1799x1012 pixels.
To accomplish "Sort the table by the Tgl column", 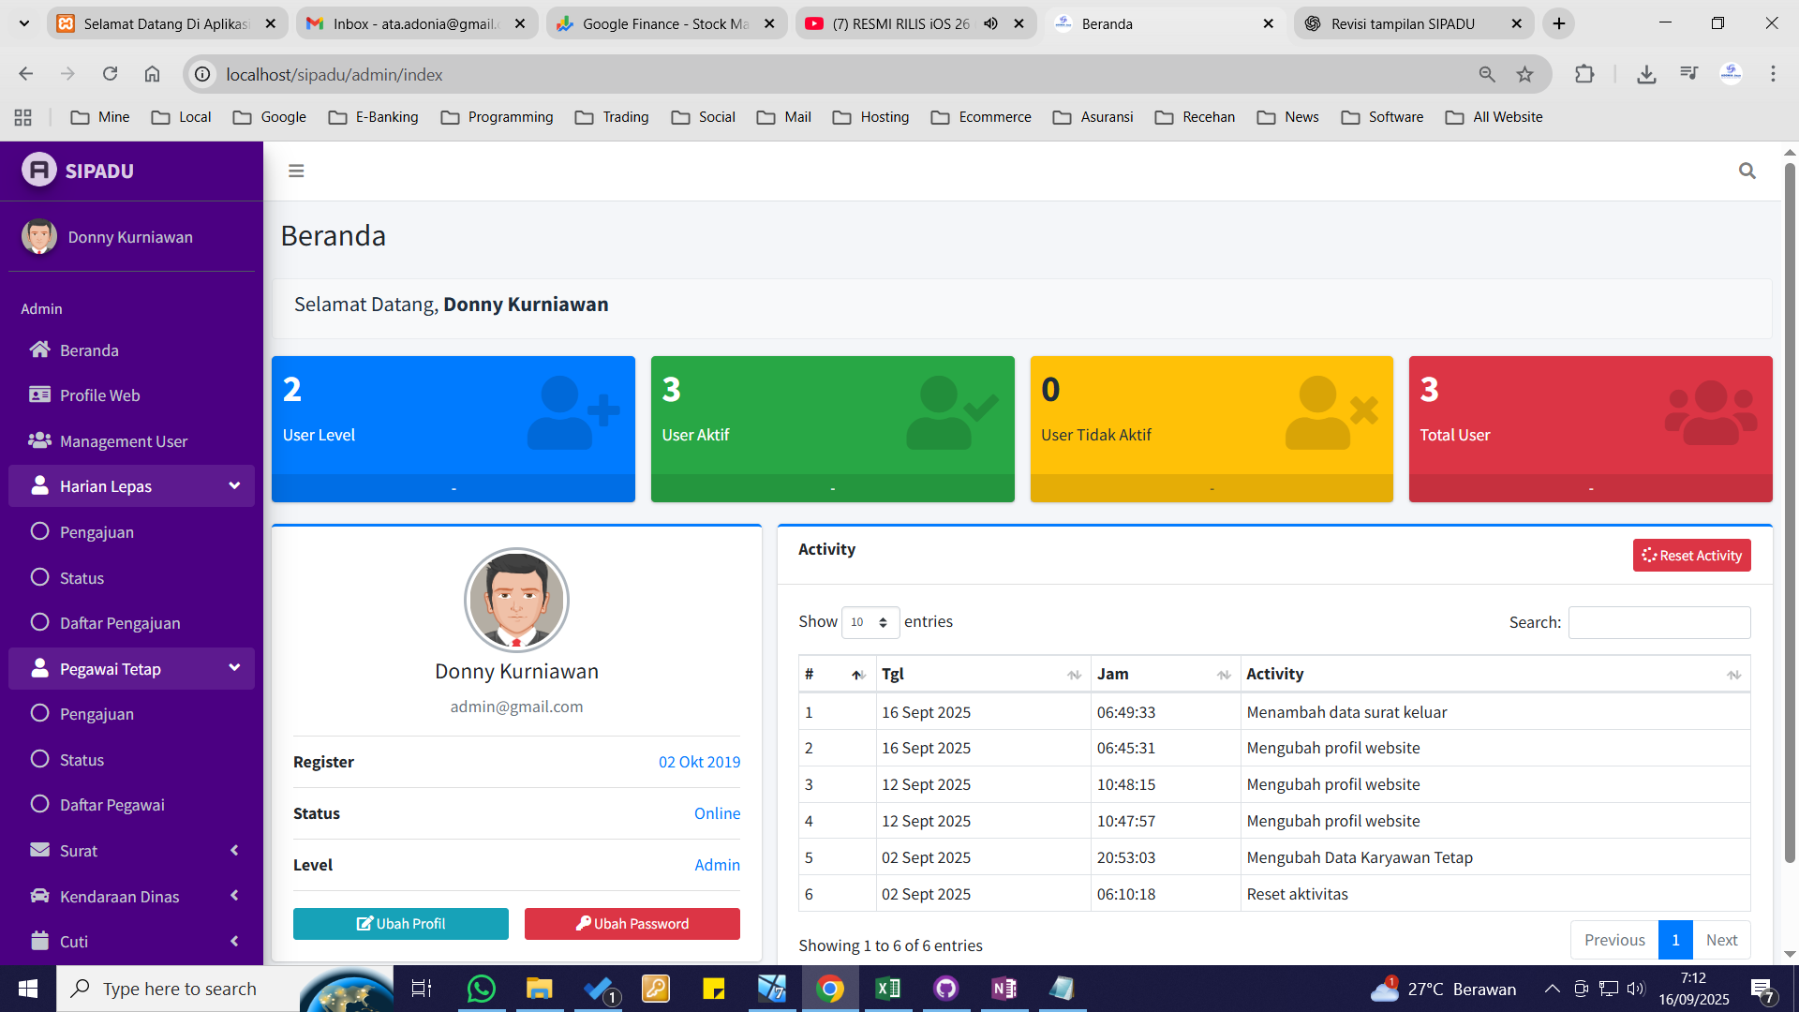I will click(x=982, y=674).
